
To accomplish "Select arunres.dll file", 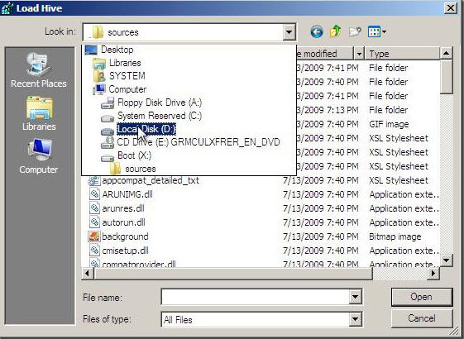I will tap(123, 208).
